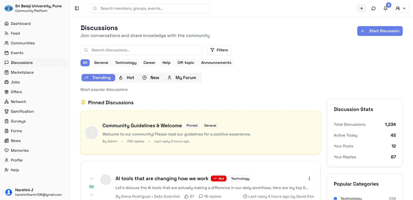This screenshot has width=413, height=200.
Task: Toggle the sidebar collapse icon
Action: point(77,8)
